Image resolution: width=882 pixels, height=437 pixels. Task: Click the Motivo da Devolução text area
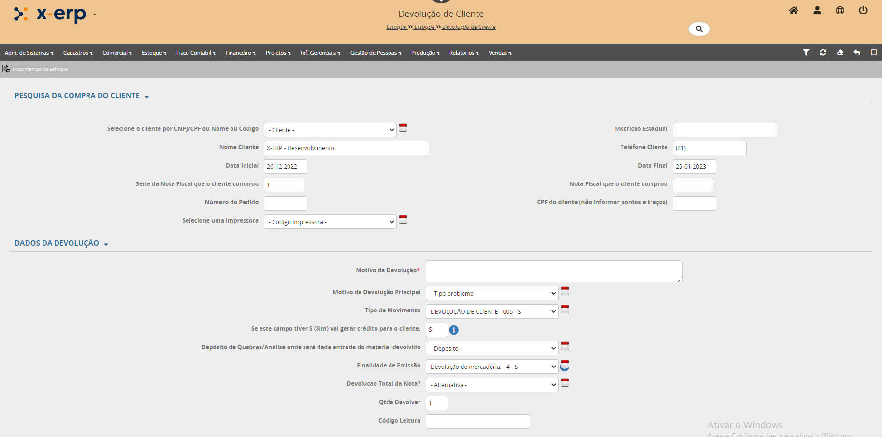tap(554, 271)
